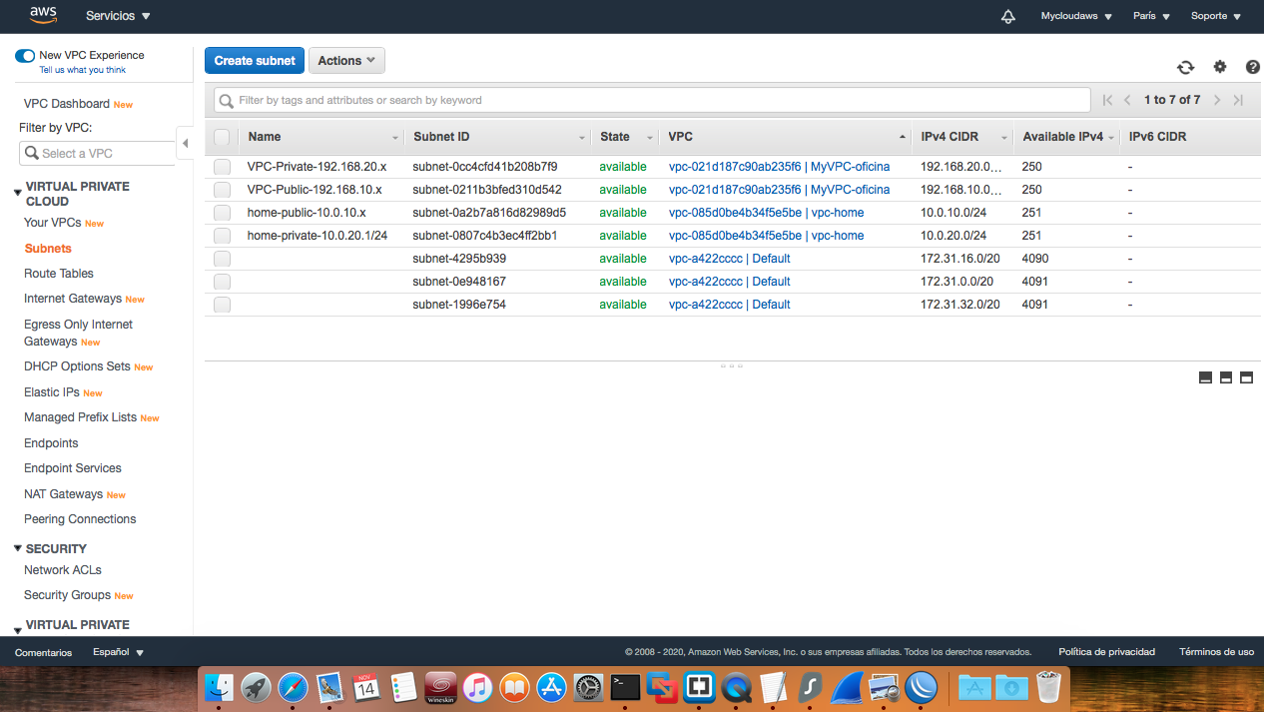The height and width of the screenshot is (712, 1264).
Task: Click the help question mark icon
Action: pyautogui.click(x=1252, y=67)
